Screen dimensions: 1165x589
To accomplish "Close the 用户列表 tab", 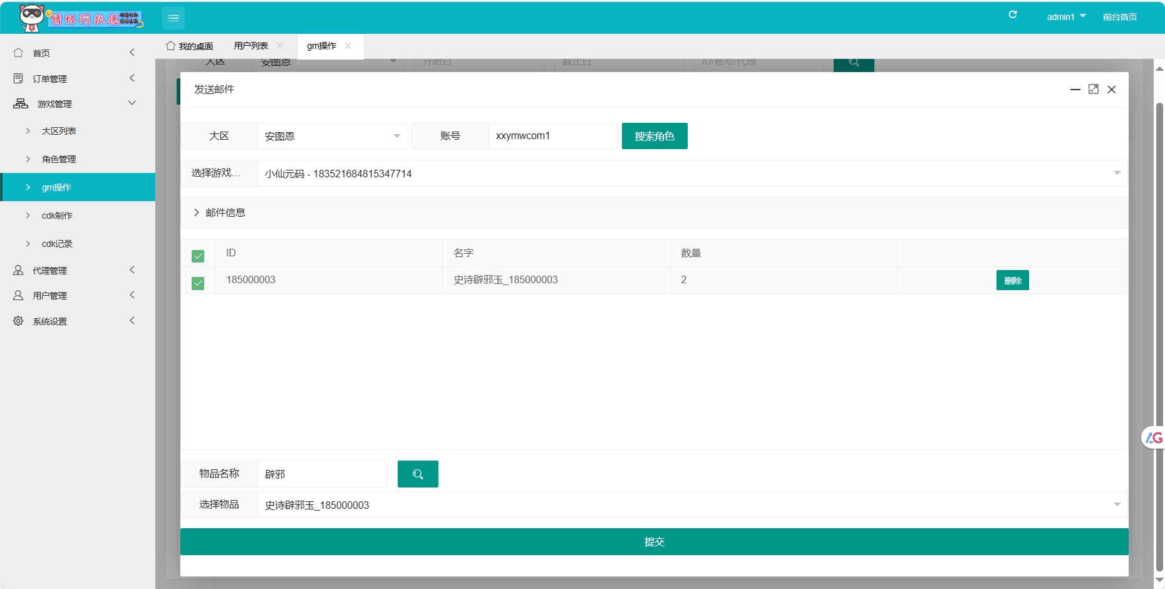I will [280, 46].
